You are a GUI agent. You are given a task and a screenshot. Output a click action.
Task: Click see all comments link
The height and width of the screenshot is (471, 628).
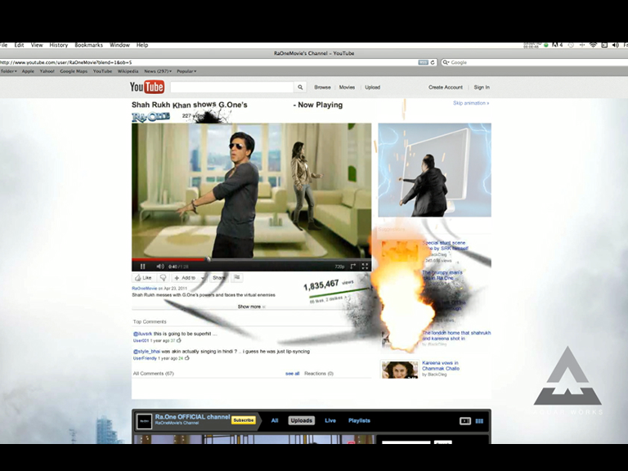(293, 374)
